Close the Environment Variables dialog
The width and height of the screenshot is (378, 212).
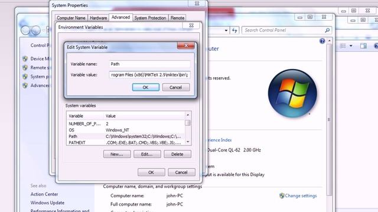[x=191, y=25]
